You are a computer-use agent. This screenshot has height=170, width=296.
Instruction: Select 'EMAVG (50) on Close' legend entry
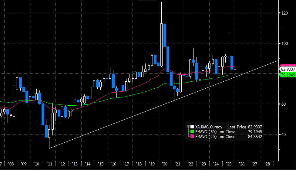click(215, 132)
